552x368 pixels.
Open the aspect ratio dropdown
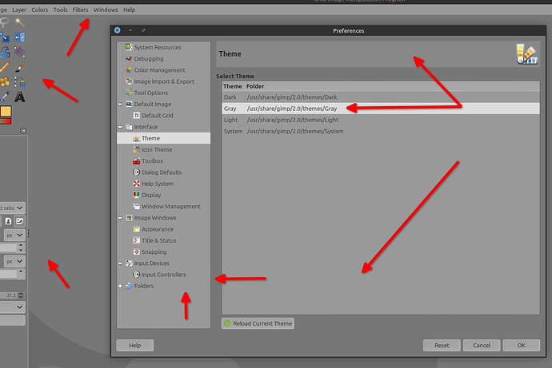[12, 208]
